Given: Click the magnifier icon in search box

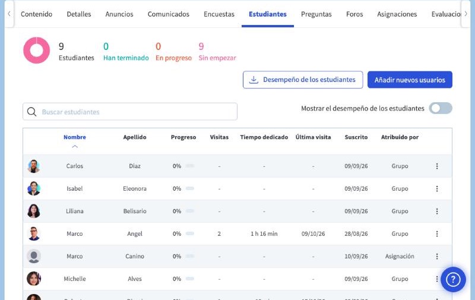Looking at the screenshot, I should click(x=32, y=112).
